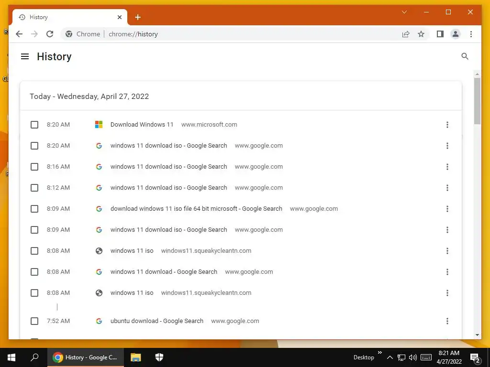490x367 pixels.
Task: Open Windows taskbar search
Action: tap(34, 357)
